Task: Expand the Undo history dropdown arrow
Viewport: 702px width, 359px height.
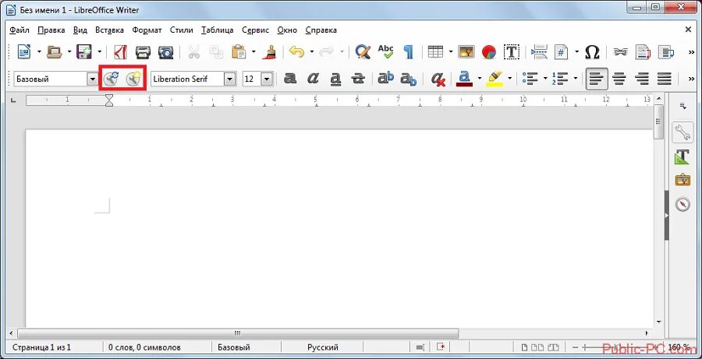Action: pos(311,52)
